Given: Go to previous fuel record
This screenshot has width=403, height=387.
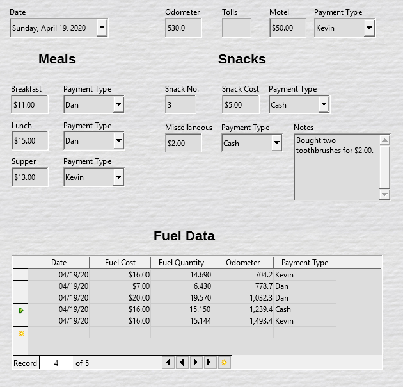Looking at the screenshot, I should tap(182, 363).
